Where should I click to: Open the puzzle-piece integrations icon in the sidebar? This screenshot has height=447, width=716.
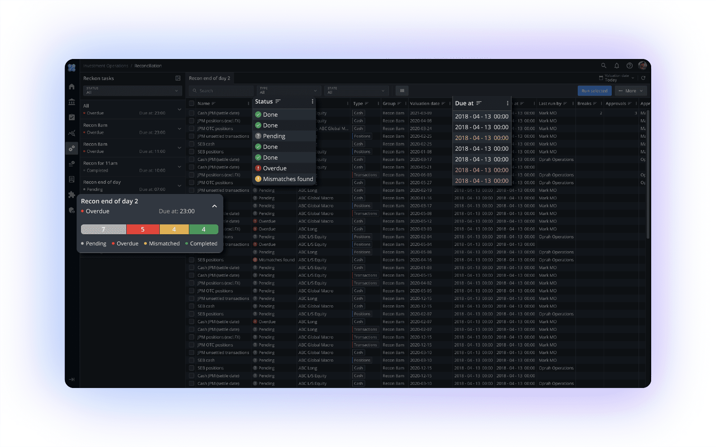pos(72,194)
